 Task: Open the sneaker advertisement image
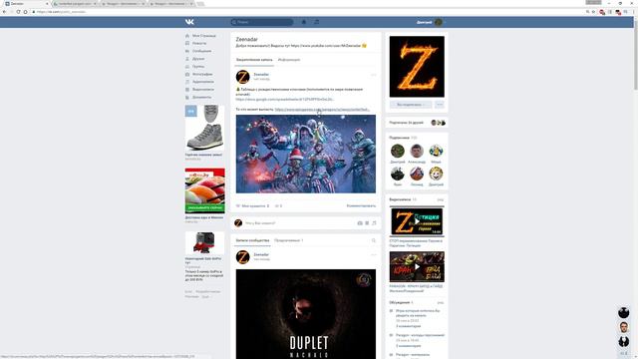pos(204,129)
